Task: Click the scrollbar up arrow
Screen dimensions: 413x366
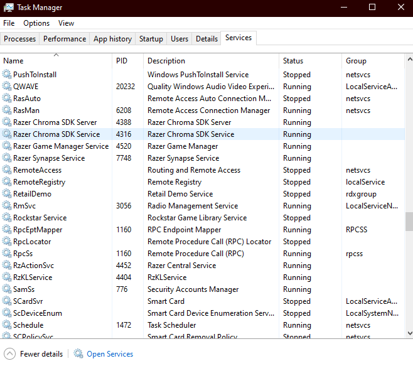Action: 409,59
